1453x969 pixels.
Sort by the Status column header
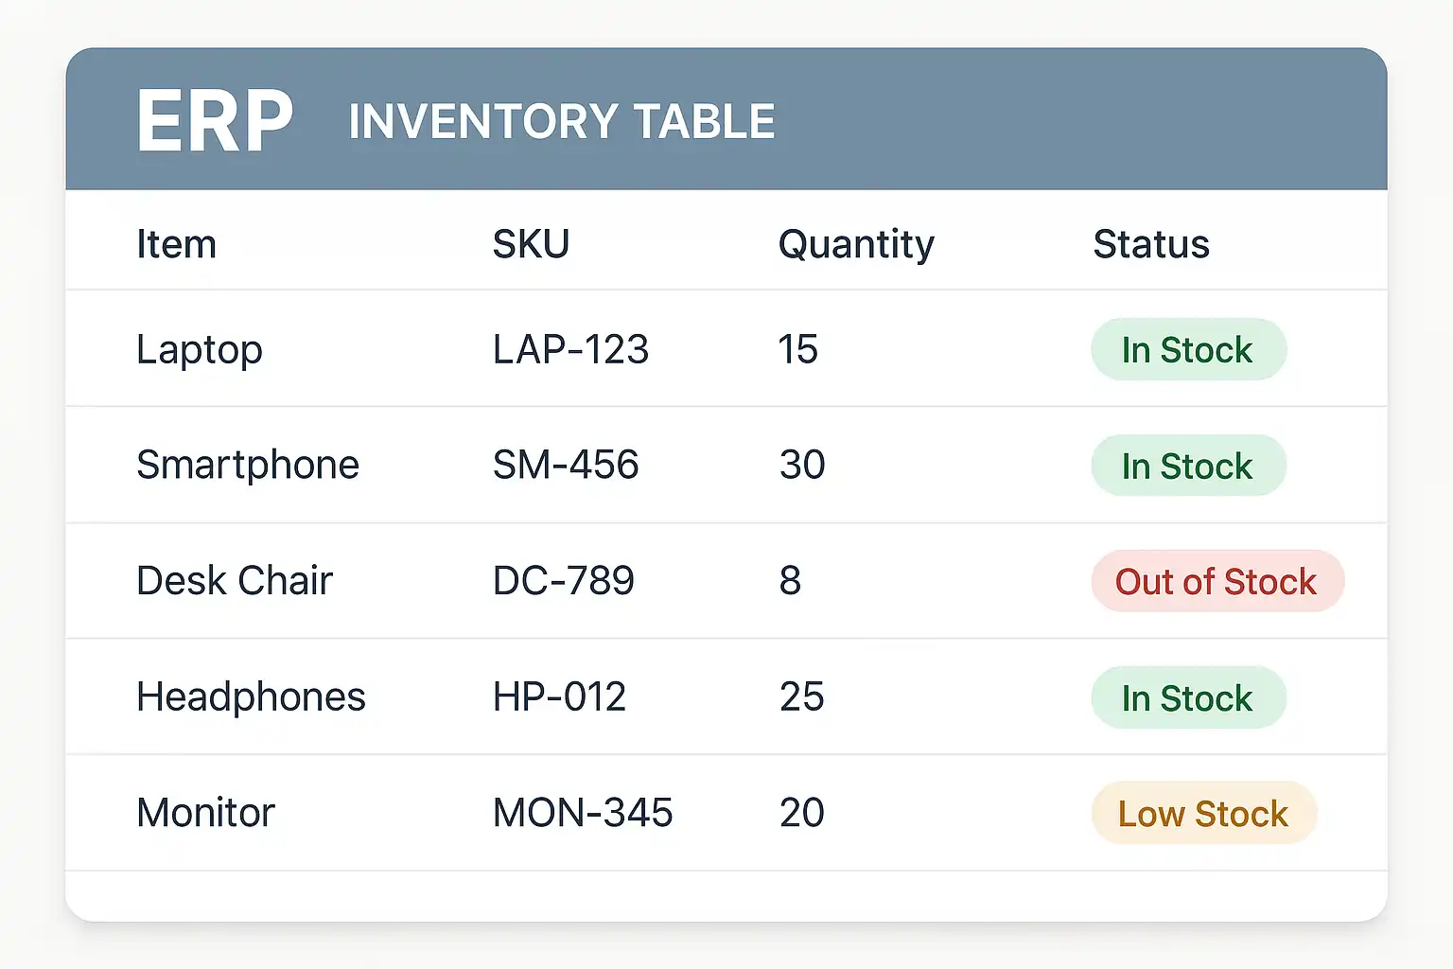point(1150,244)
